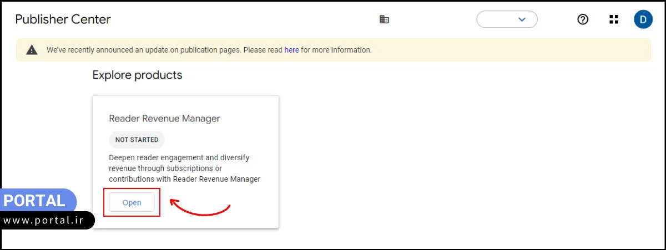
Task: Click the warning triangle icon in banner
Action: [32, 50]
